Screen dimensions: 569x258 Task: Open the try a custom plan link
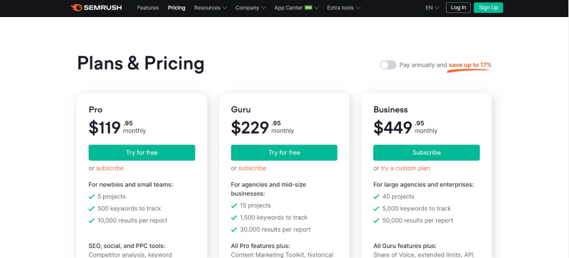tap(405, 168)
